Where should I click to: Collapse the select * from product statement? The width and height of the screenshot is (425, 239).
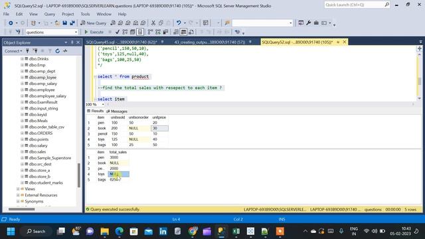pyautogui.click(x=96, y=77)
